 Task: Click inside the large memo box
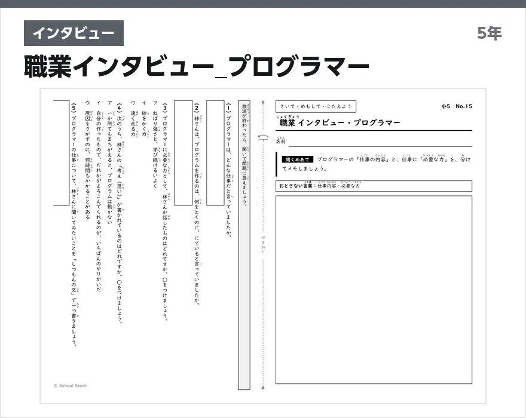(x=374, y=290)
